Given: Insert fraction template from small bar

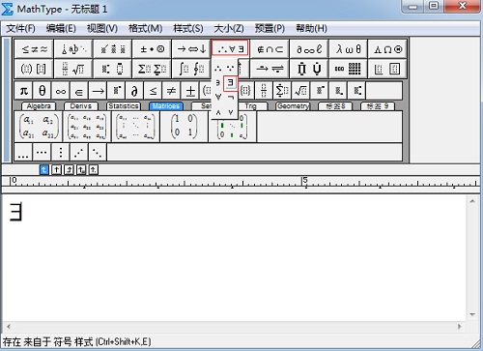Looking at the screenshot, I should [264, 91].
